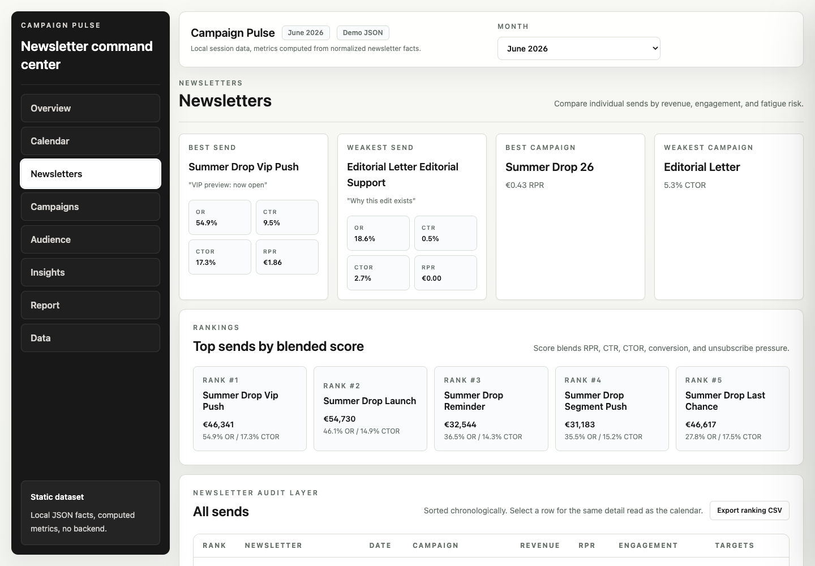
Task: Go to the Calendar section
Action: pyautogui.click(x=91, y=141)
